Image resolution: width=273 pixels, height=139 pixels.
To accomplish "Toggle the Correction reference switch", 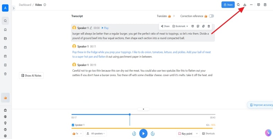I will click(211, 16).
